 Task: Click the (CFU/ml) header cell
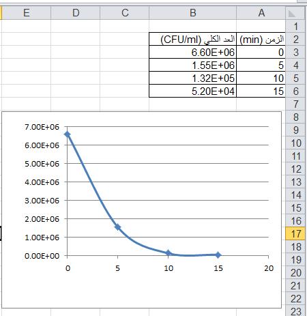click(x=193, y=39)
